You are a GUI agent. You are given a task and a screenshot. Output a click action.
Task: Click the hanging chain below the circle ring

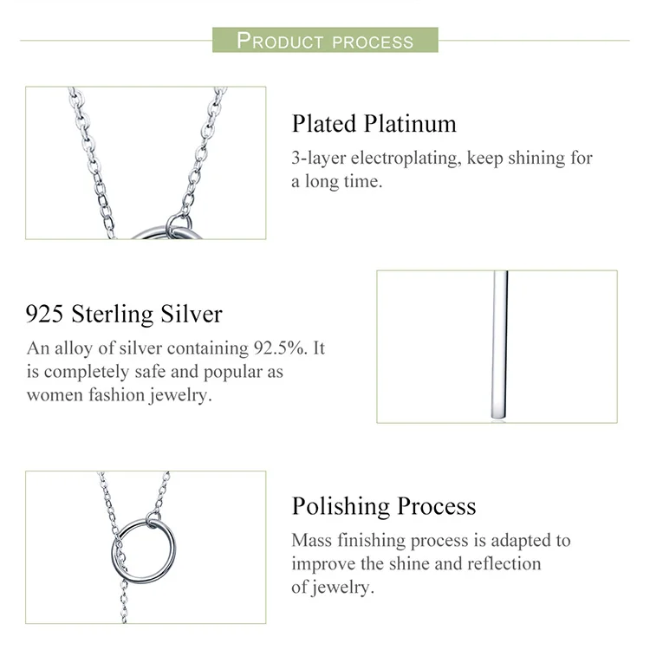(x=124, y=602)
